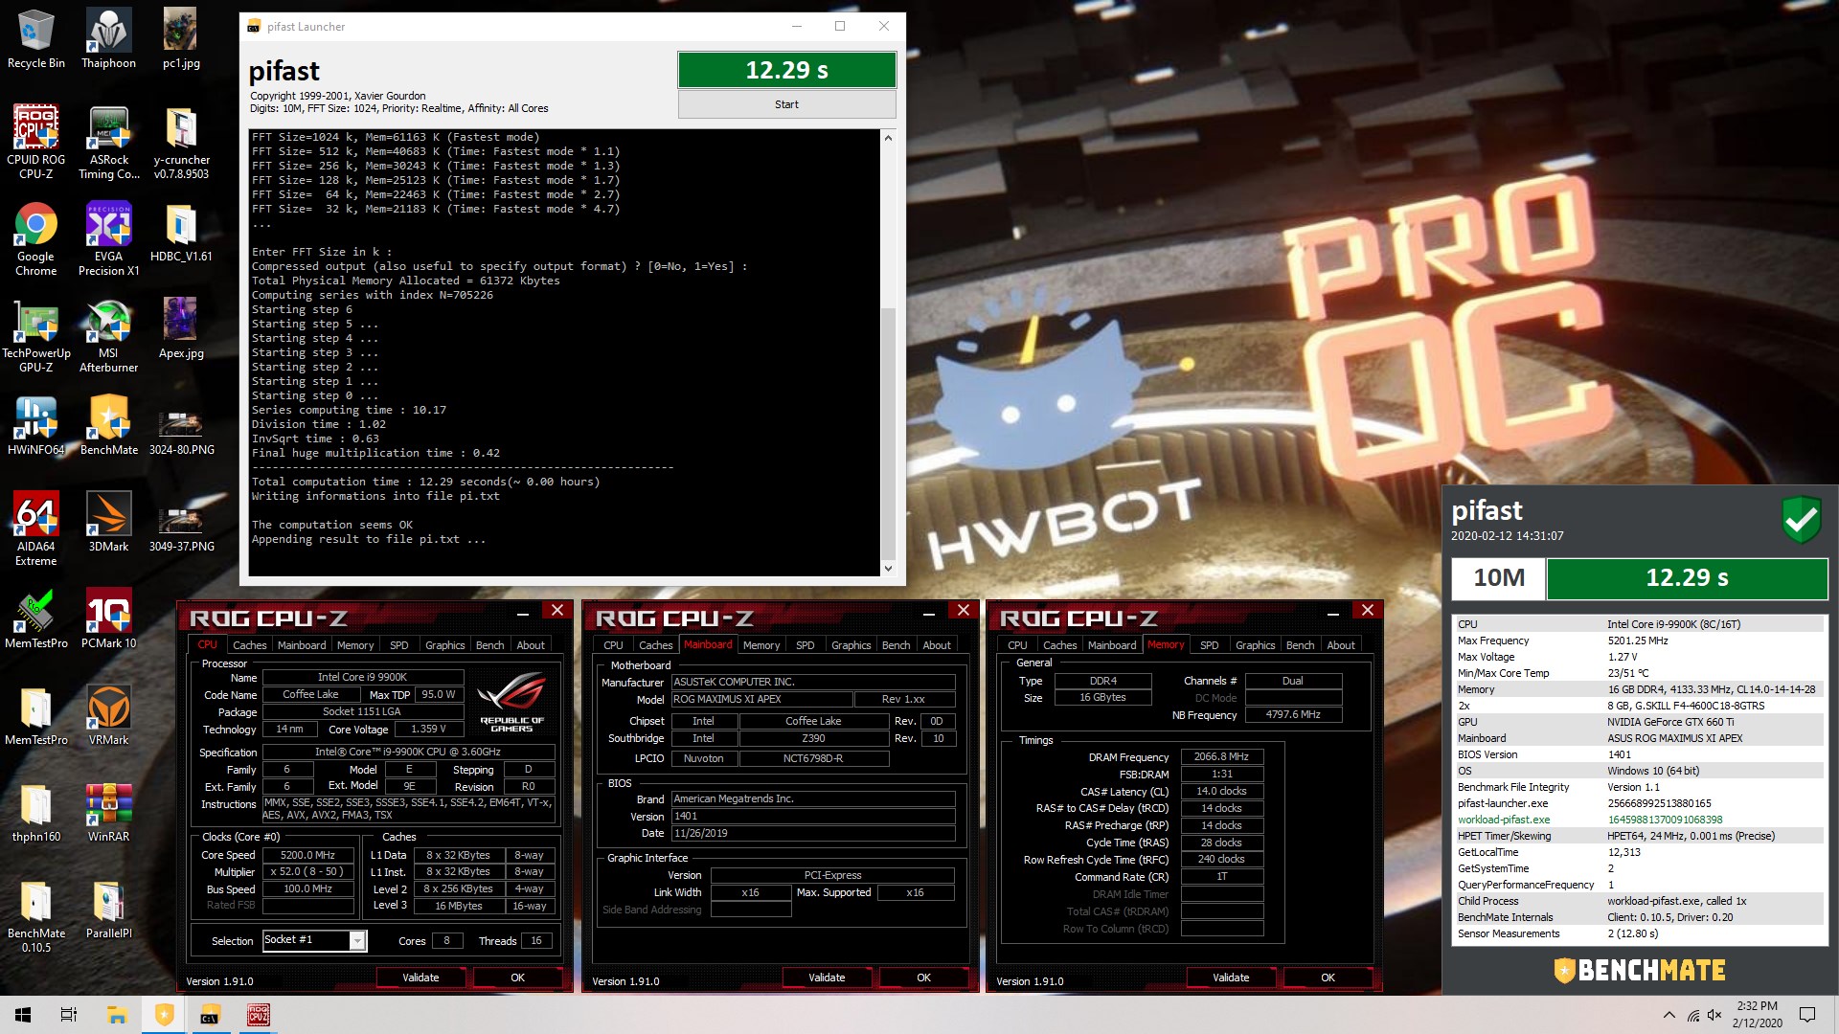This screenshot has width=1839, height=1034.
Task: Switch to BenchMate shield taskbar icon
Action: (x=164, y=1015)
